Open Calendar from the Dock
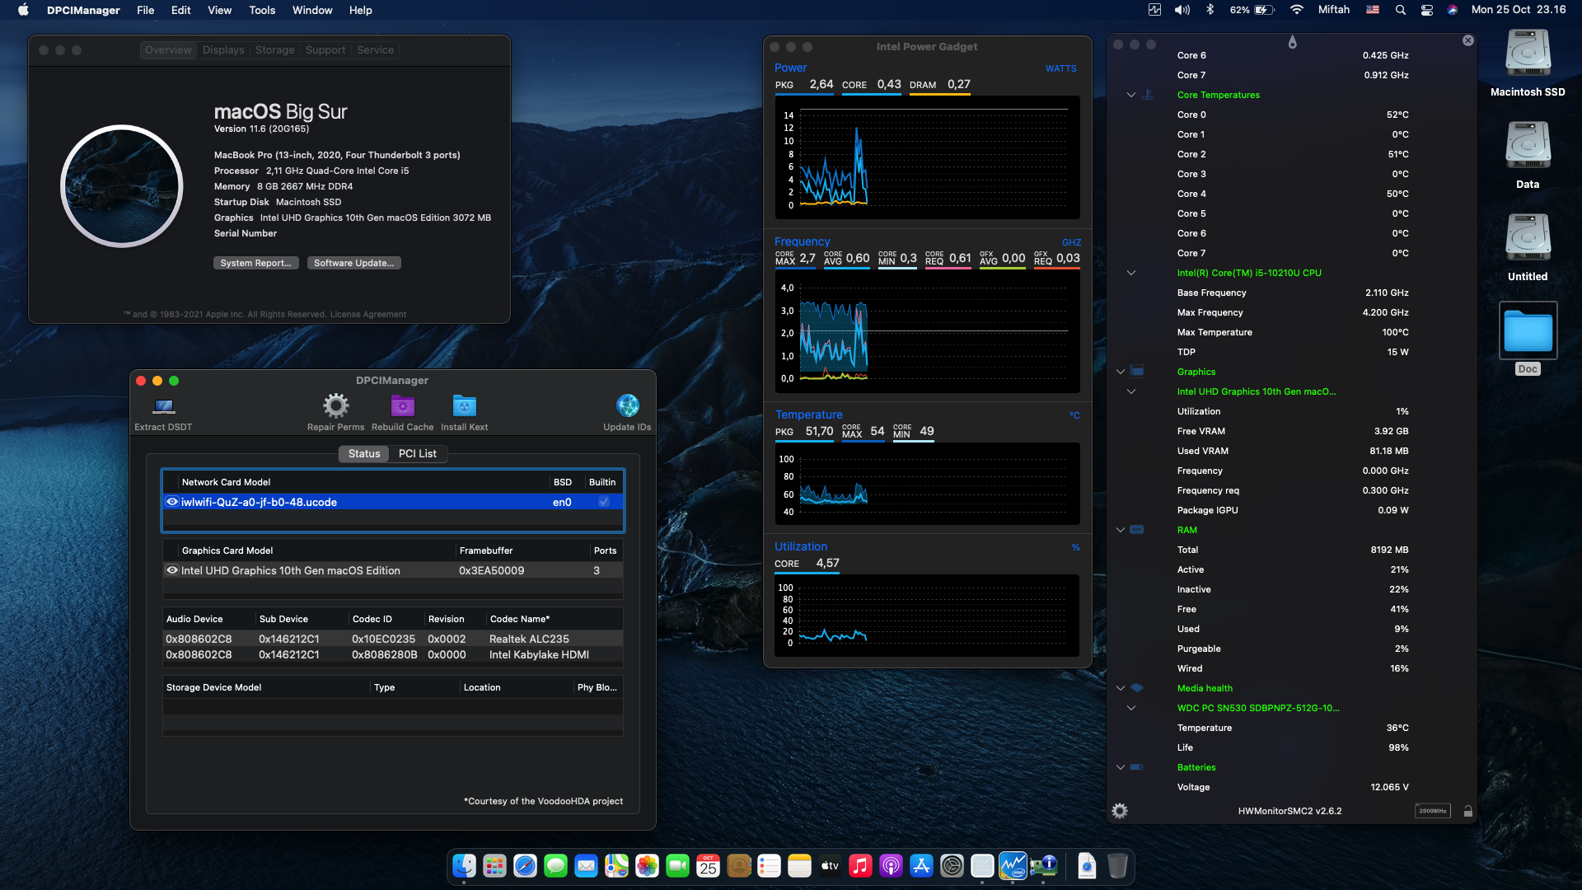The image size is (1582, 890). (708, 866)
